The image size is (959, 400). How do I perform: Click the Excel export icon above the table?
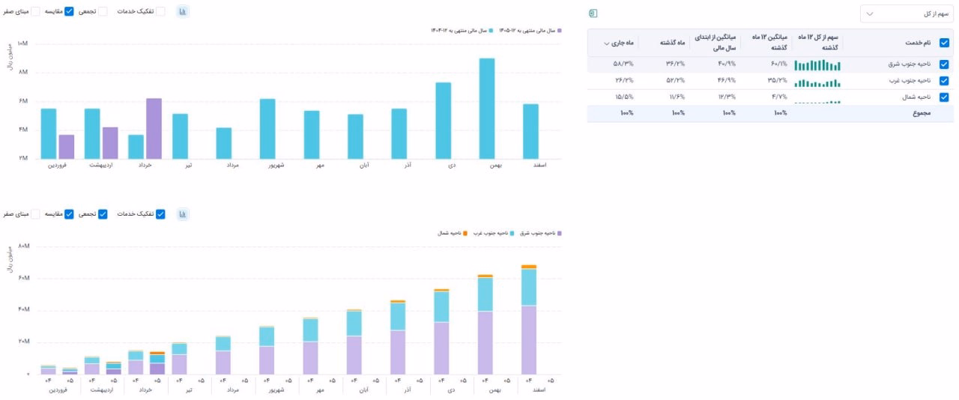tap(593, 13)
